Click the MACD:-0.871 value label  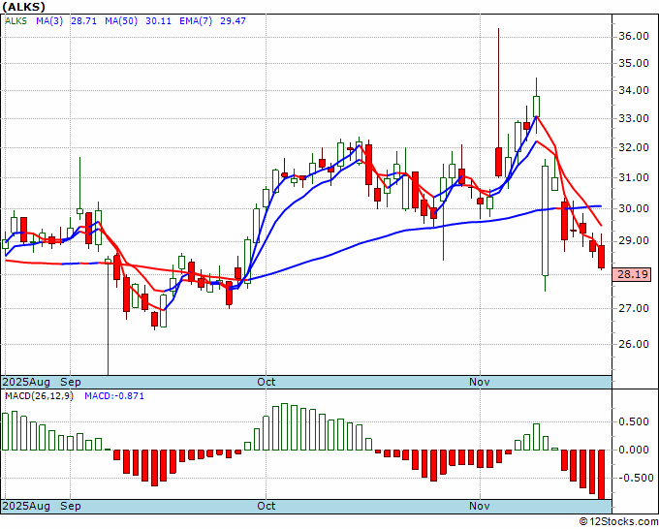[114, 396]
